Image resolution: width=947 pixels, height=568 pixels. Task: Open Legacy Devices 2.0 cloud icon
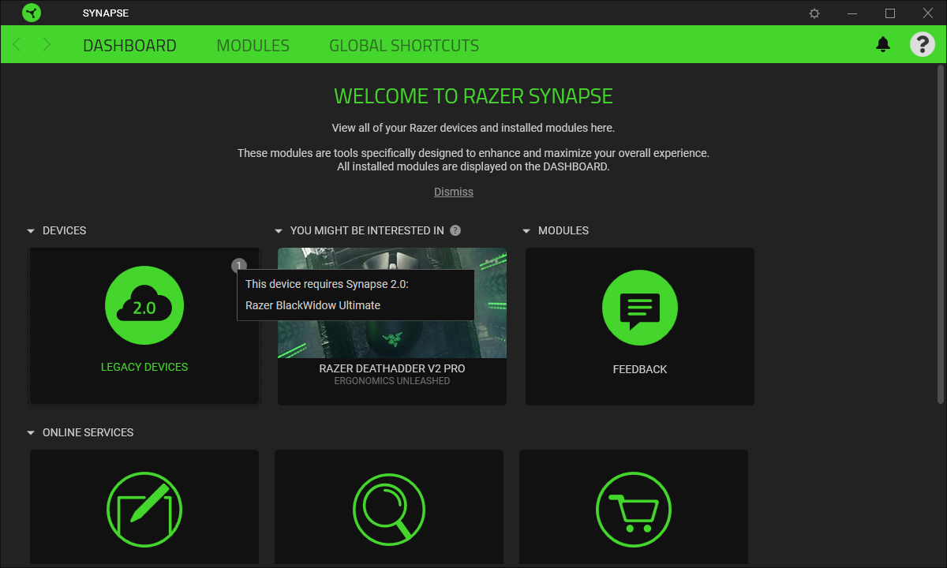pos(144,305)
